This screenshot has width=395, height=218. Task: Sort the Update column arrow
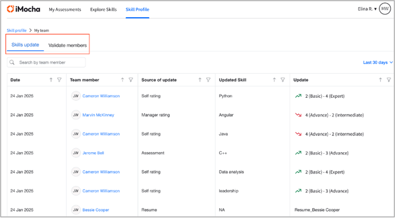point(381,80)
